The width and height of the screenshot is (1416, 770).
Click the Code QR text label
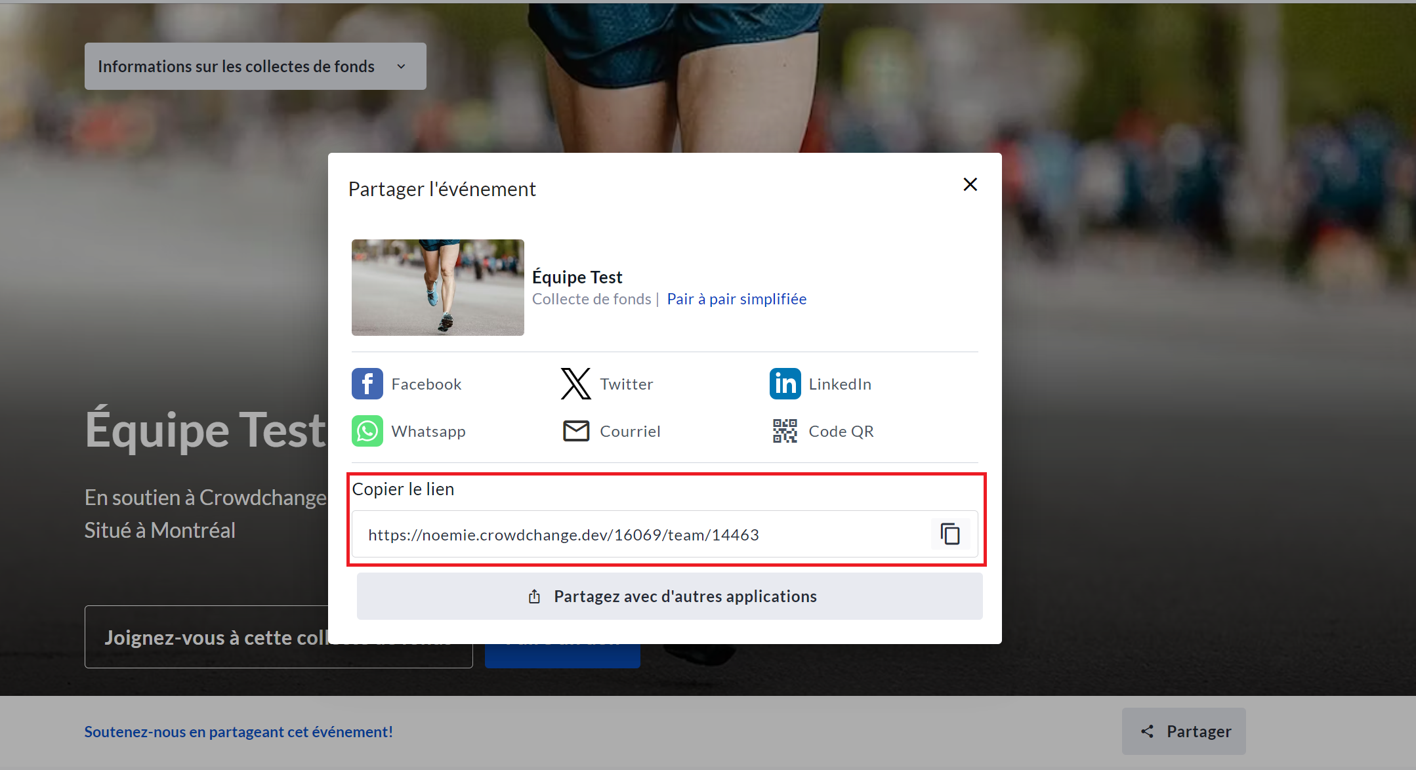pos(841,431)
